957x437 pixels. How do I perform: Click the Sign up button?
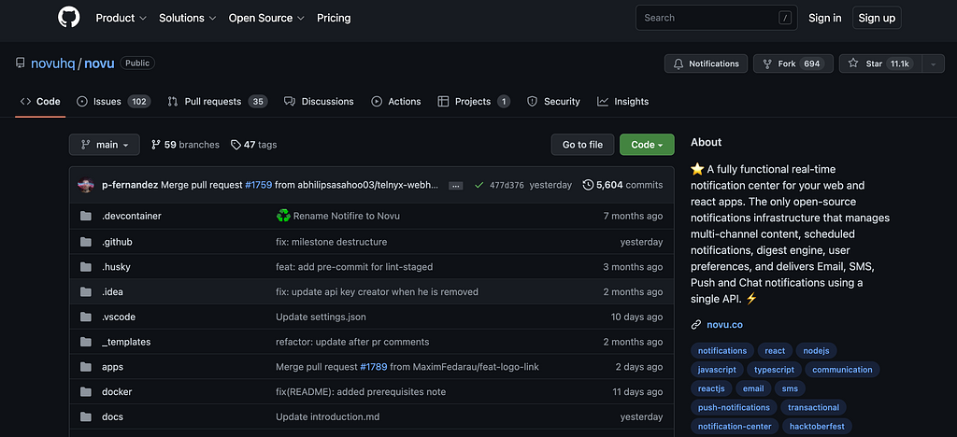[877, 18]
